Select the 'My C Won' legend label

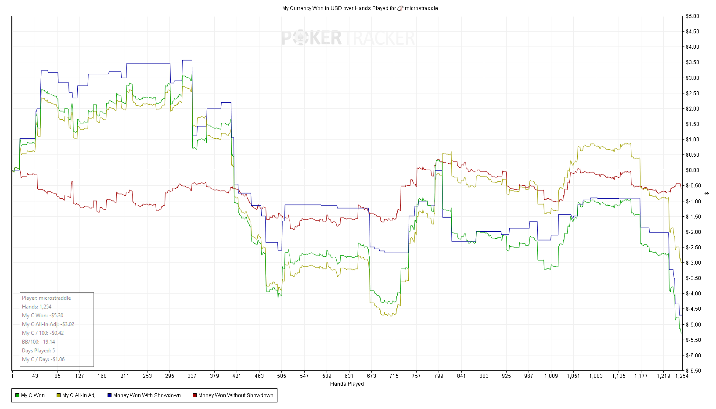click(x=33, y=395)
